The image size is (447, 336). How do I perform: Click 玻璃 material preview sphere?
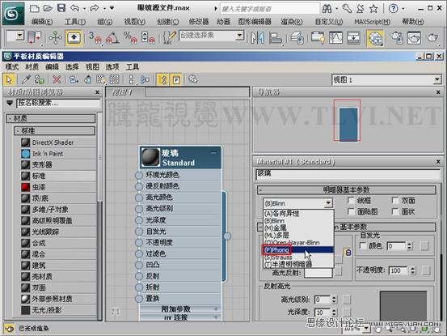151,157
